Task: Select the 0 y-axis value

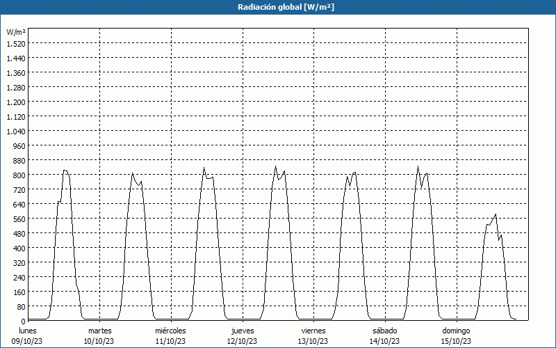Action: [24, 322]
